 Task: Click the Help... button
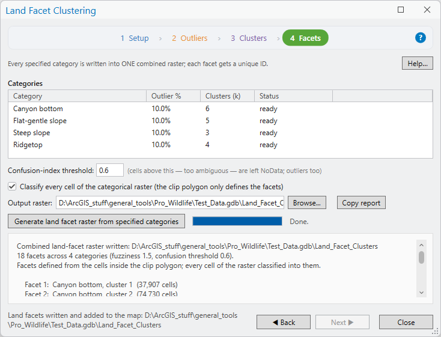[x=418, y=64]
